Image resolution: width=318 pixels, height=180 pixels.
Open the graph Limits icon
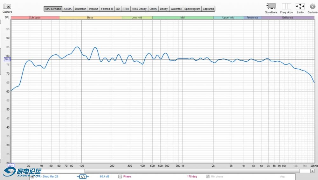point(300,6)
